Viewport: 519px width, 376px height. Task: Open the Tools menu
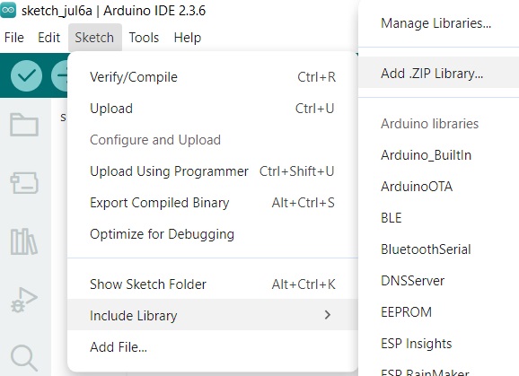point(144,38)
